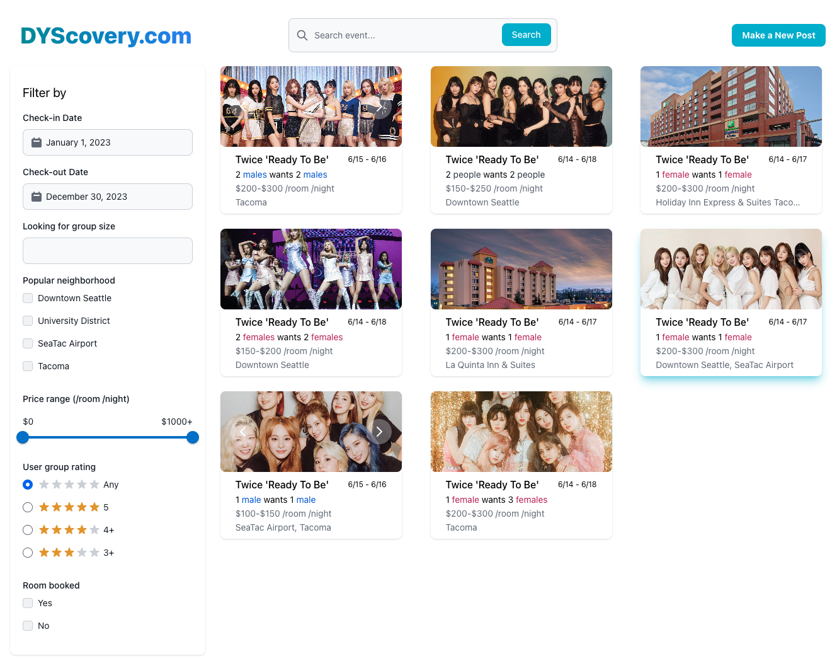Screen dimensions: 837x661
Task: Choose the 4+ star rating radio
Action: (x=28, y=530)
